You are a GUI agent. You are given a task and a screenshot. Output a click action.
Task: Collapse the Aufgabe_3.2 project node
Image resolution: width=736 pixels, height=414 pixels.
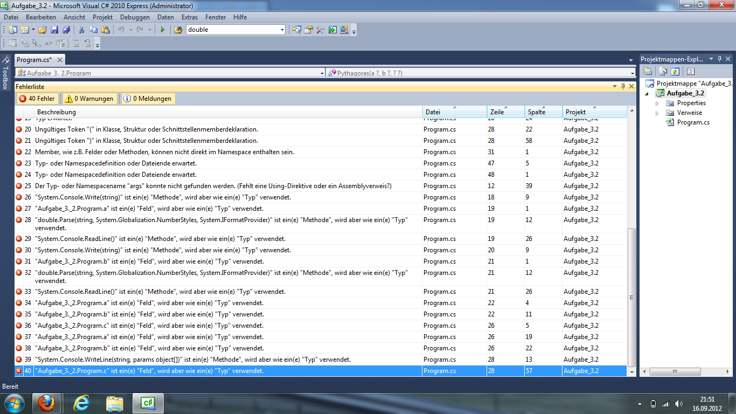pos(647,93)
